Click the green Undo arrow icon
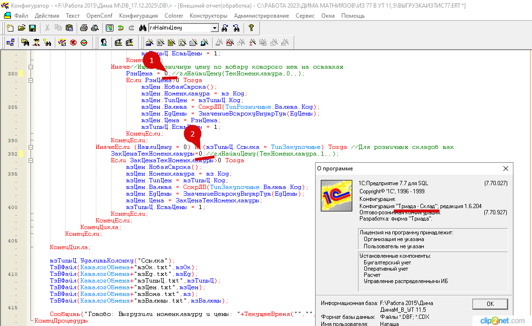Viewport: 532px width, 326px height. (x=121, y=28)
